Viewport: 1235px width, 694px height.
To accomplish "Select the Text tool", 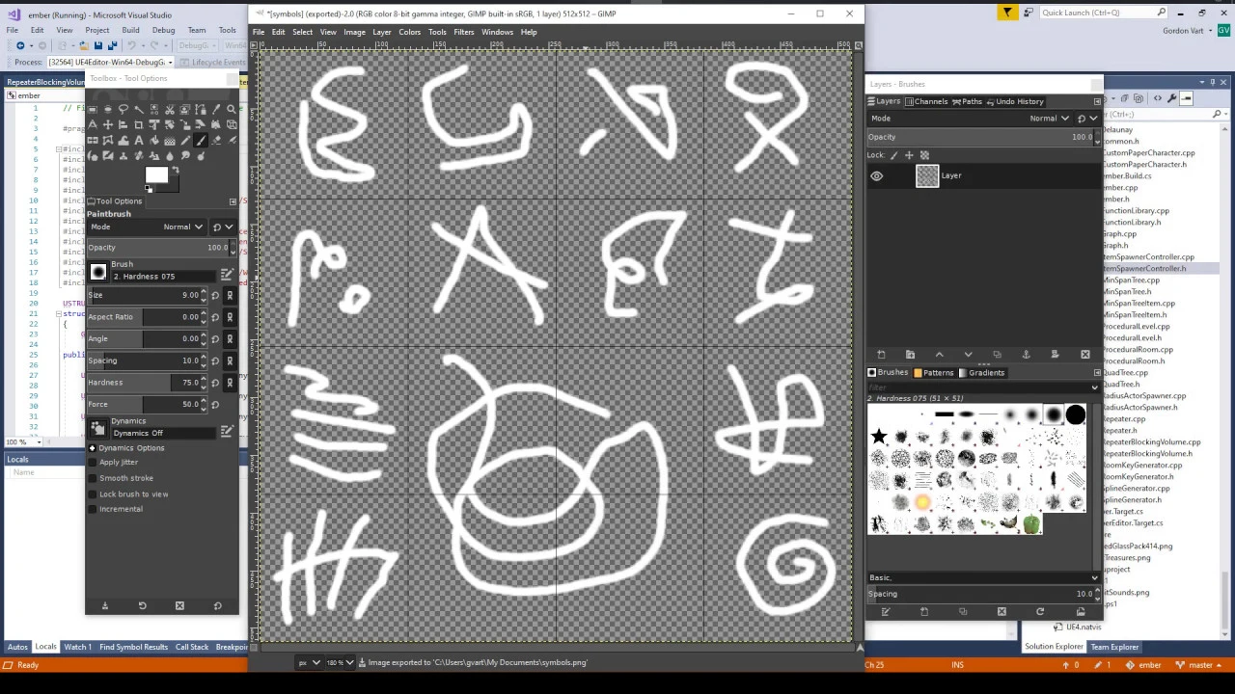I will (139, 140).
